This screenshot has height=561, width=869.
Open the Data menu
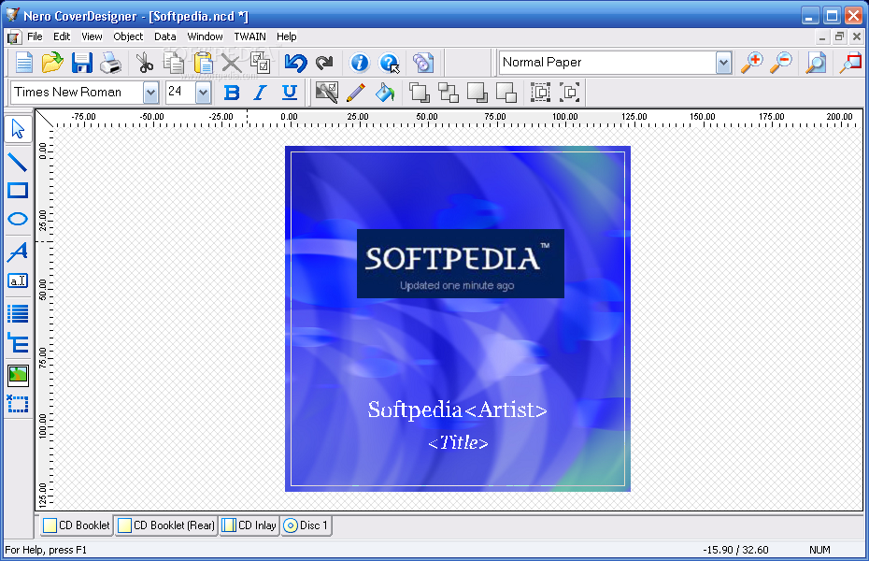164,36
